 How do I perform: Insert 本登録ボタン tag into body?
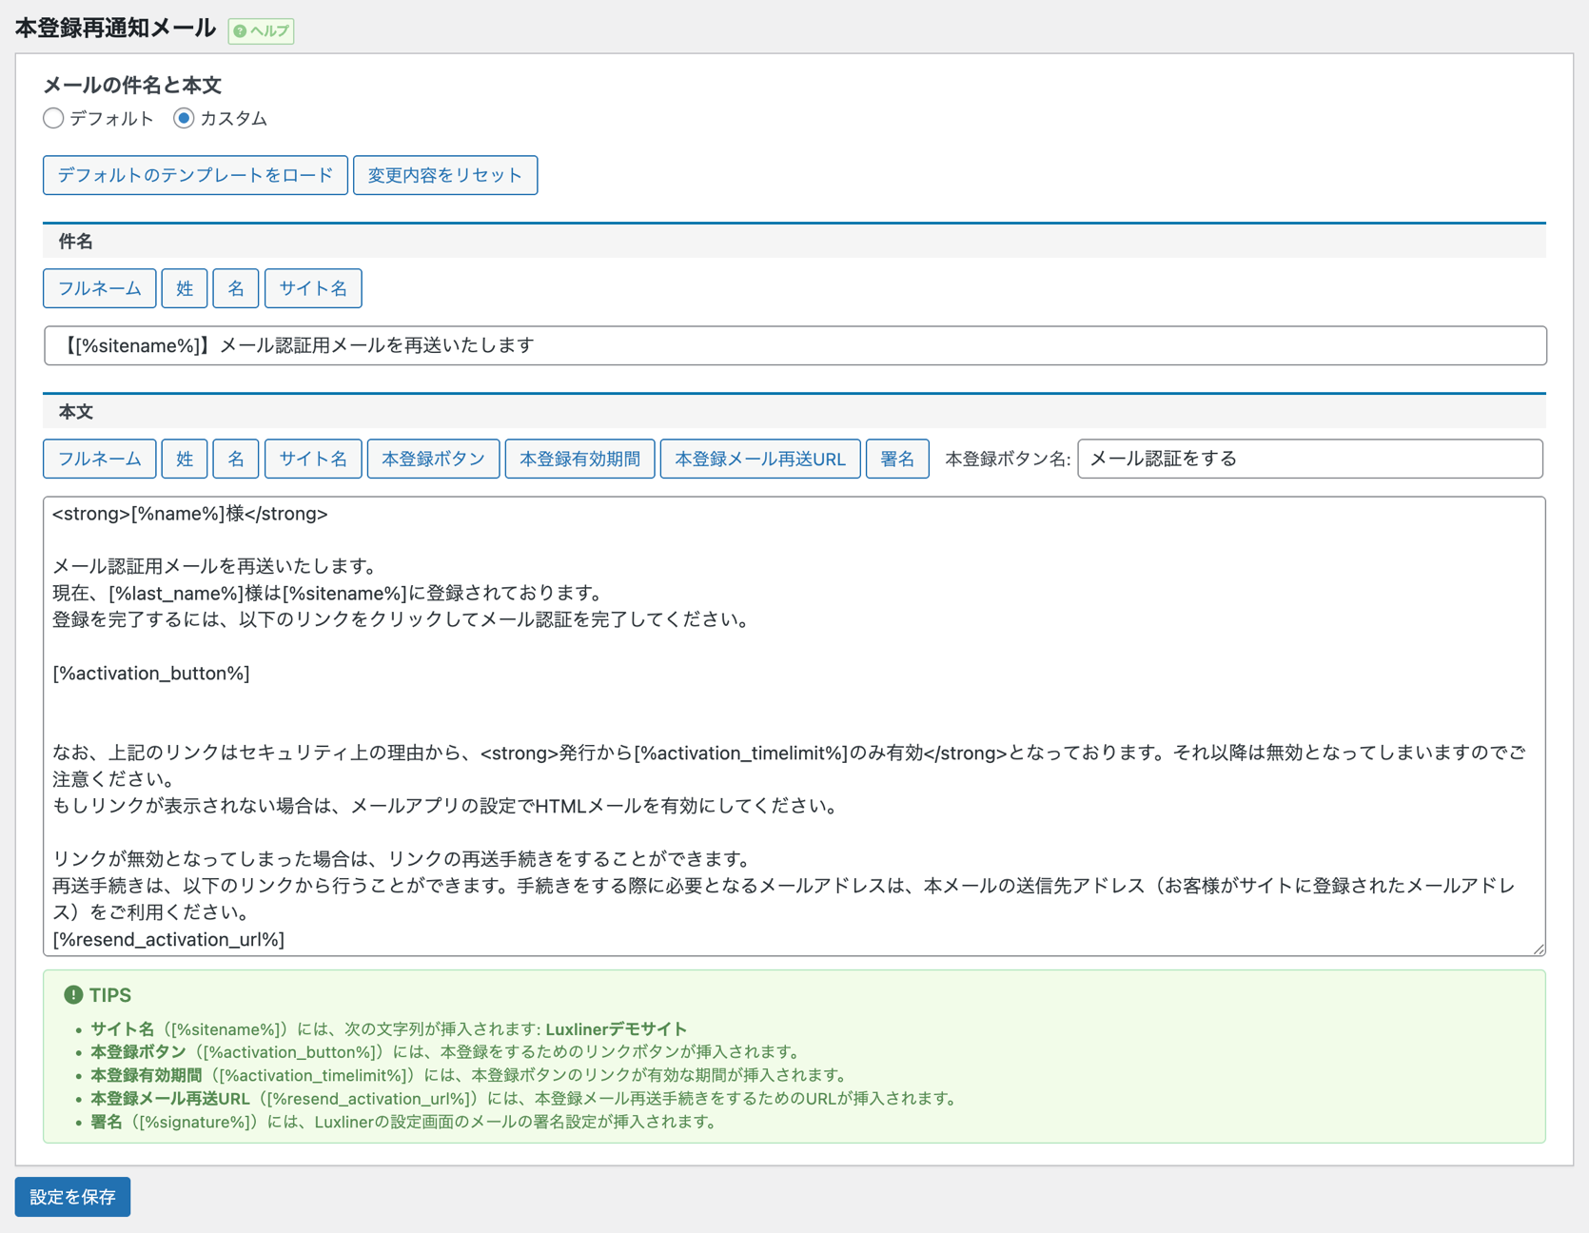(x=433, y=459)
